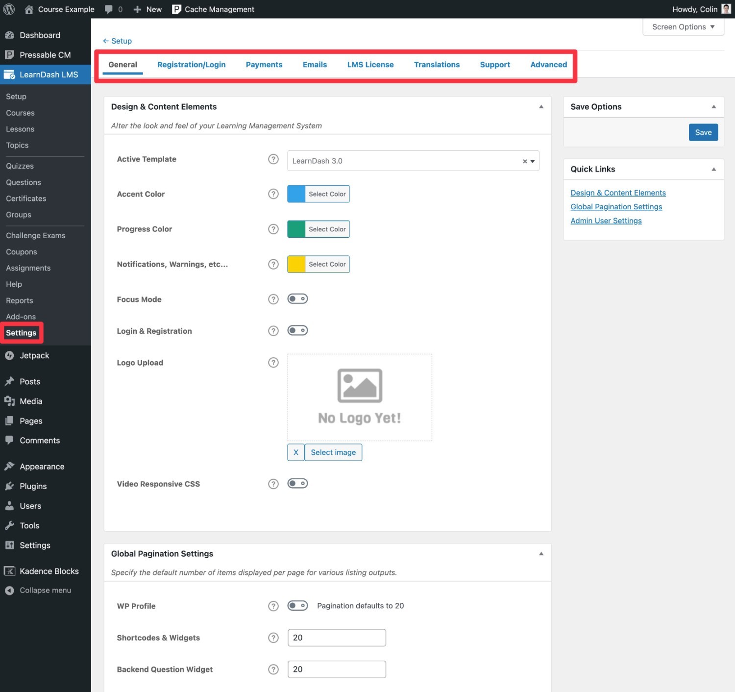The image size is (735, 692).
Task: Click the user avatar next to Howdy, Colin
Action: click(x=726, y=9)
